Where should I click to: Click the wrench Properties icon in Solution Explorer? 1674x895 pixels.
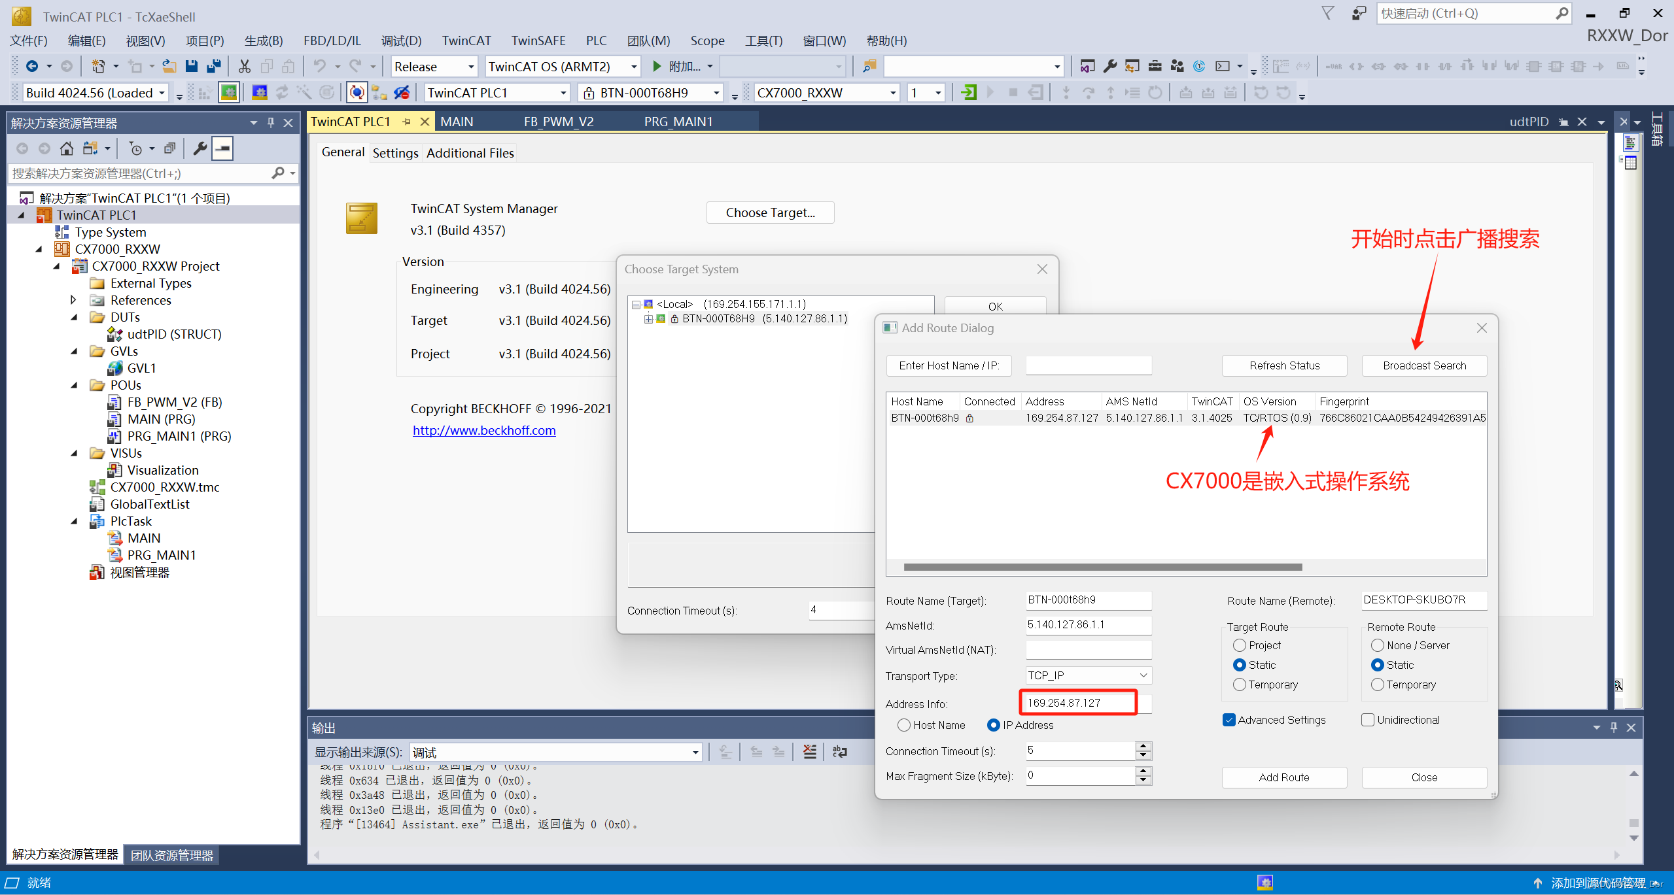click(200, 149)
